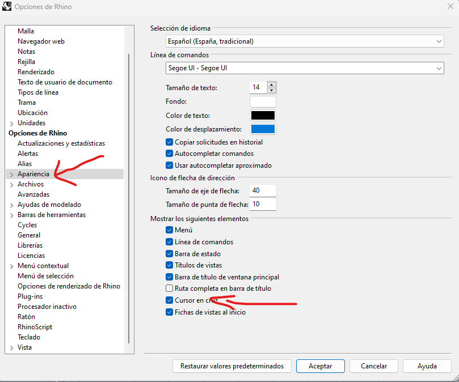Select Ubicación in the tree
459x382 pixels.
[x=32, y=113]
